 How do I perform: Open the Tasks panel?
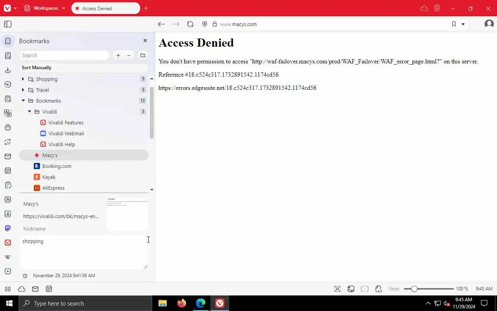(x=7, y=185)
